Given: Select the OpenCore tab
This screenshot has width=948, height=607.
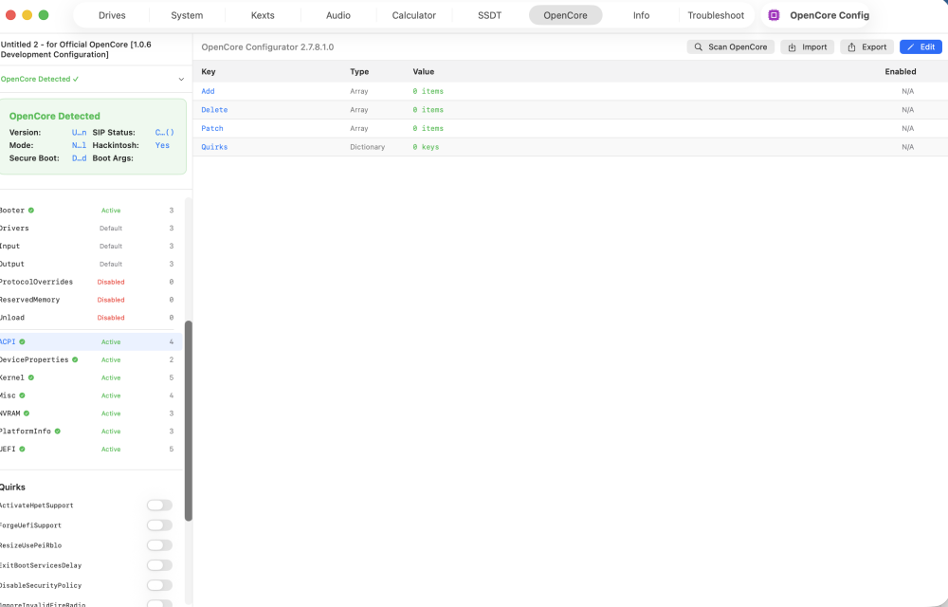Looking at the screenshot, I should point(565,15).
